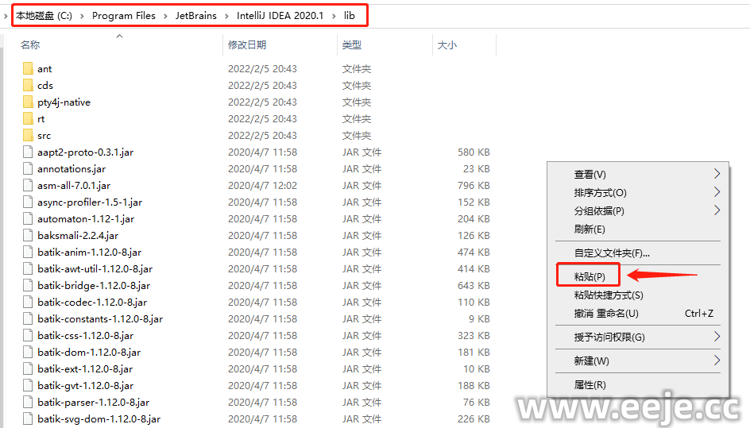Select the cds folder icon
This screenshot has height=428, width=750.
tap(28, 86)
